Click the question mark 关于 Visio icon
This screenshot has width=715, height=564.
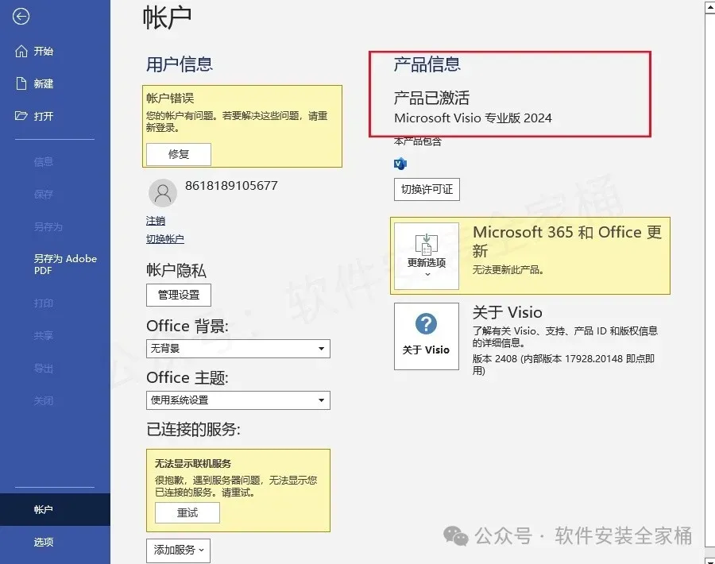click(427, 324)
